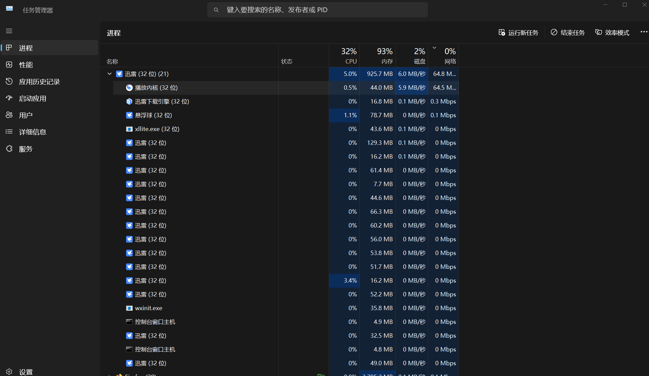Click the hamburger navigation menu icon
The height and width of the screenshot is (376, 649).
click(9, 31)
